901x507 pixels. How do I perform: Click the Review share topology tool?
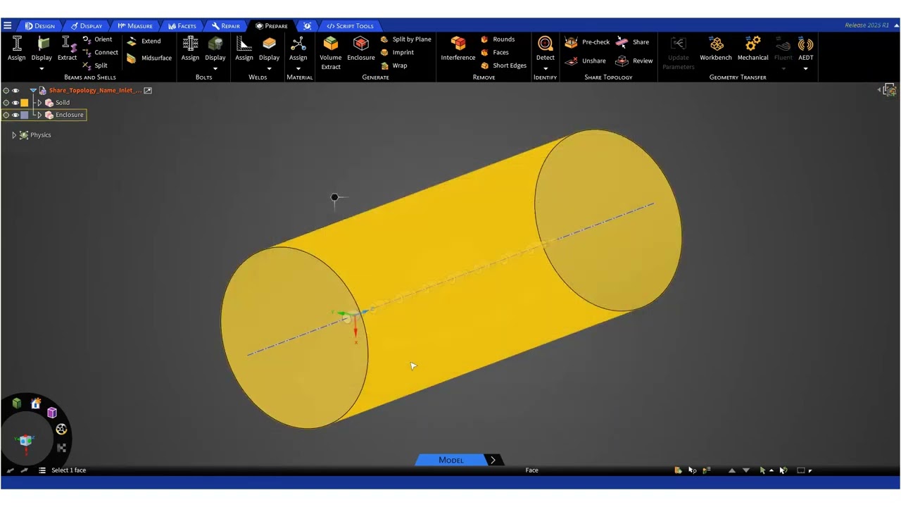tap(634, 61)
